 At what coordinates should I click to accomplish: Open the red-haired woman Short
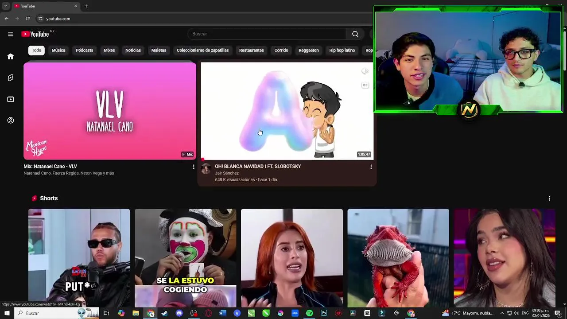pyautogui.click(x=292, y=258)
